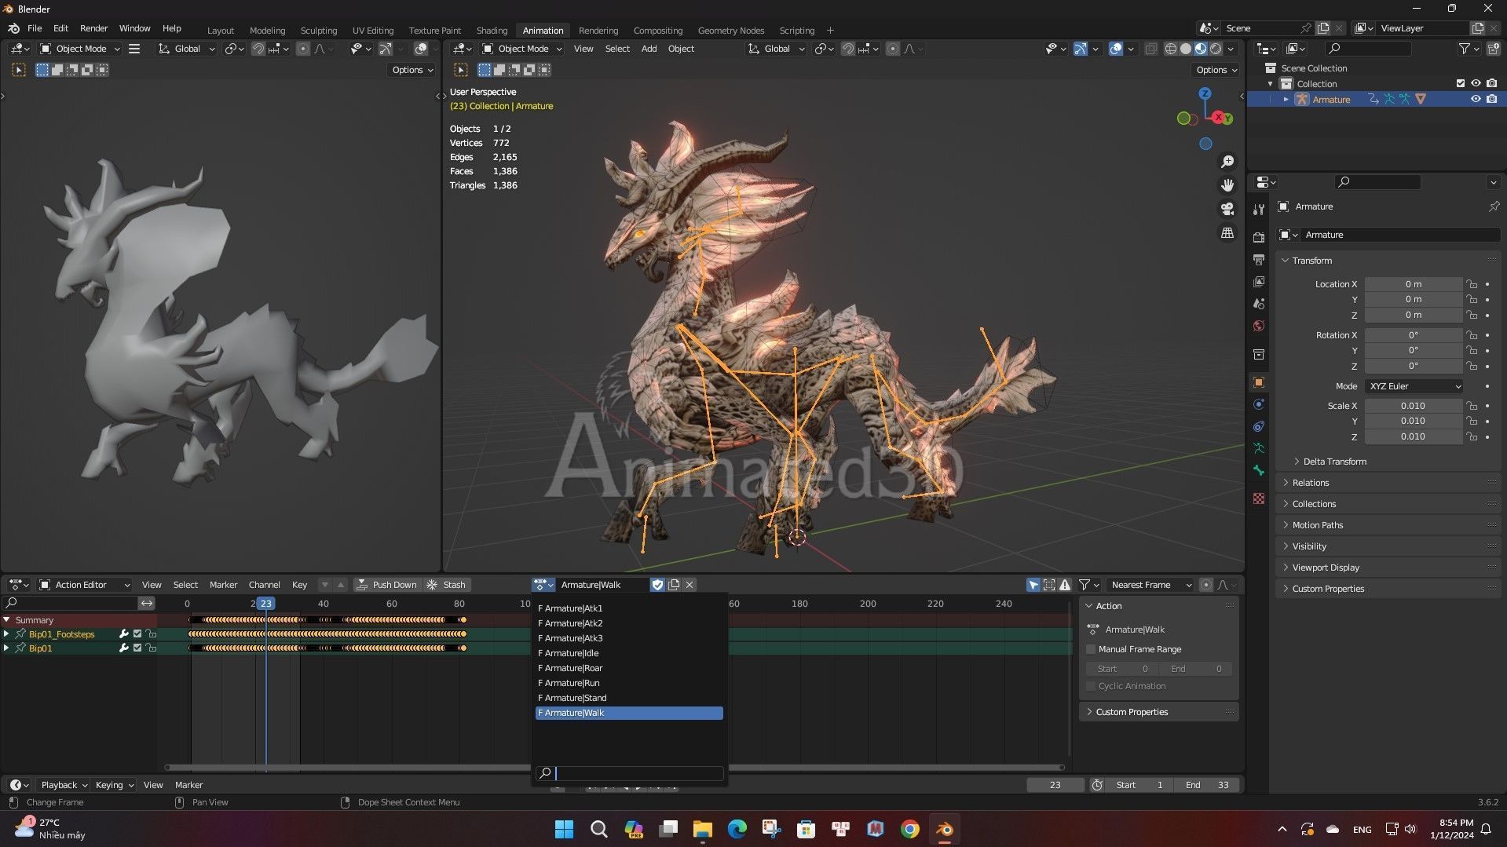Click the action search field in the popup
The height and width of the screenshot is (847, 1507).
point(629,773)
